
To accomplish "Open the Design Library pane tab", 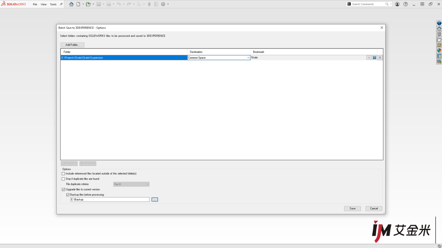I will tap(439, 34).
